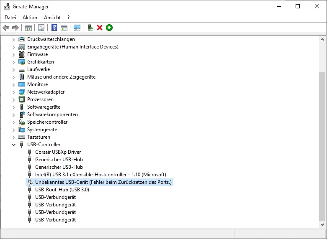The width and height of the screenshot is (327, 239).
Task: Uninstall device with the red X icon
Action: coord(100,28)
